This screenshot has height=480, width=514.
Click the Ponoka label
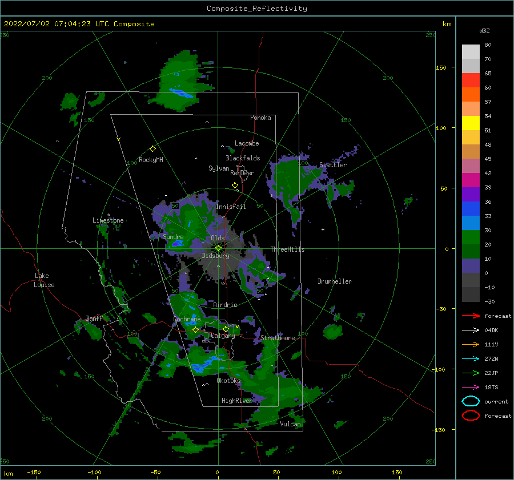click(260, 118)
